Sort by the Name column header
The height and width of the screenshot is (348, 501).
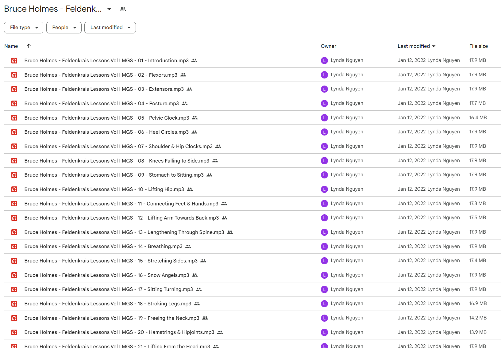(x=11, y=46)
